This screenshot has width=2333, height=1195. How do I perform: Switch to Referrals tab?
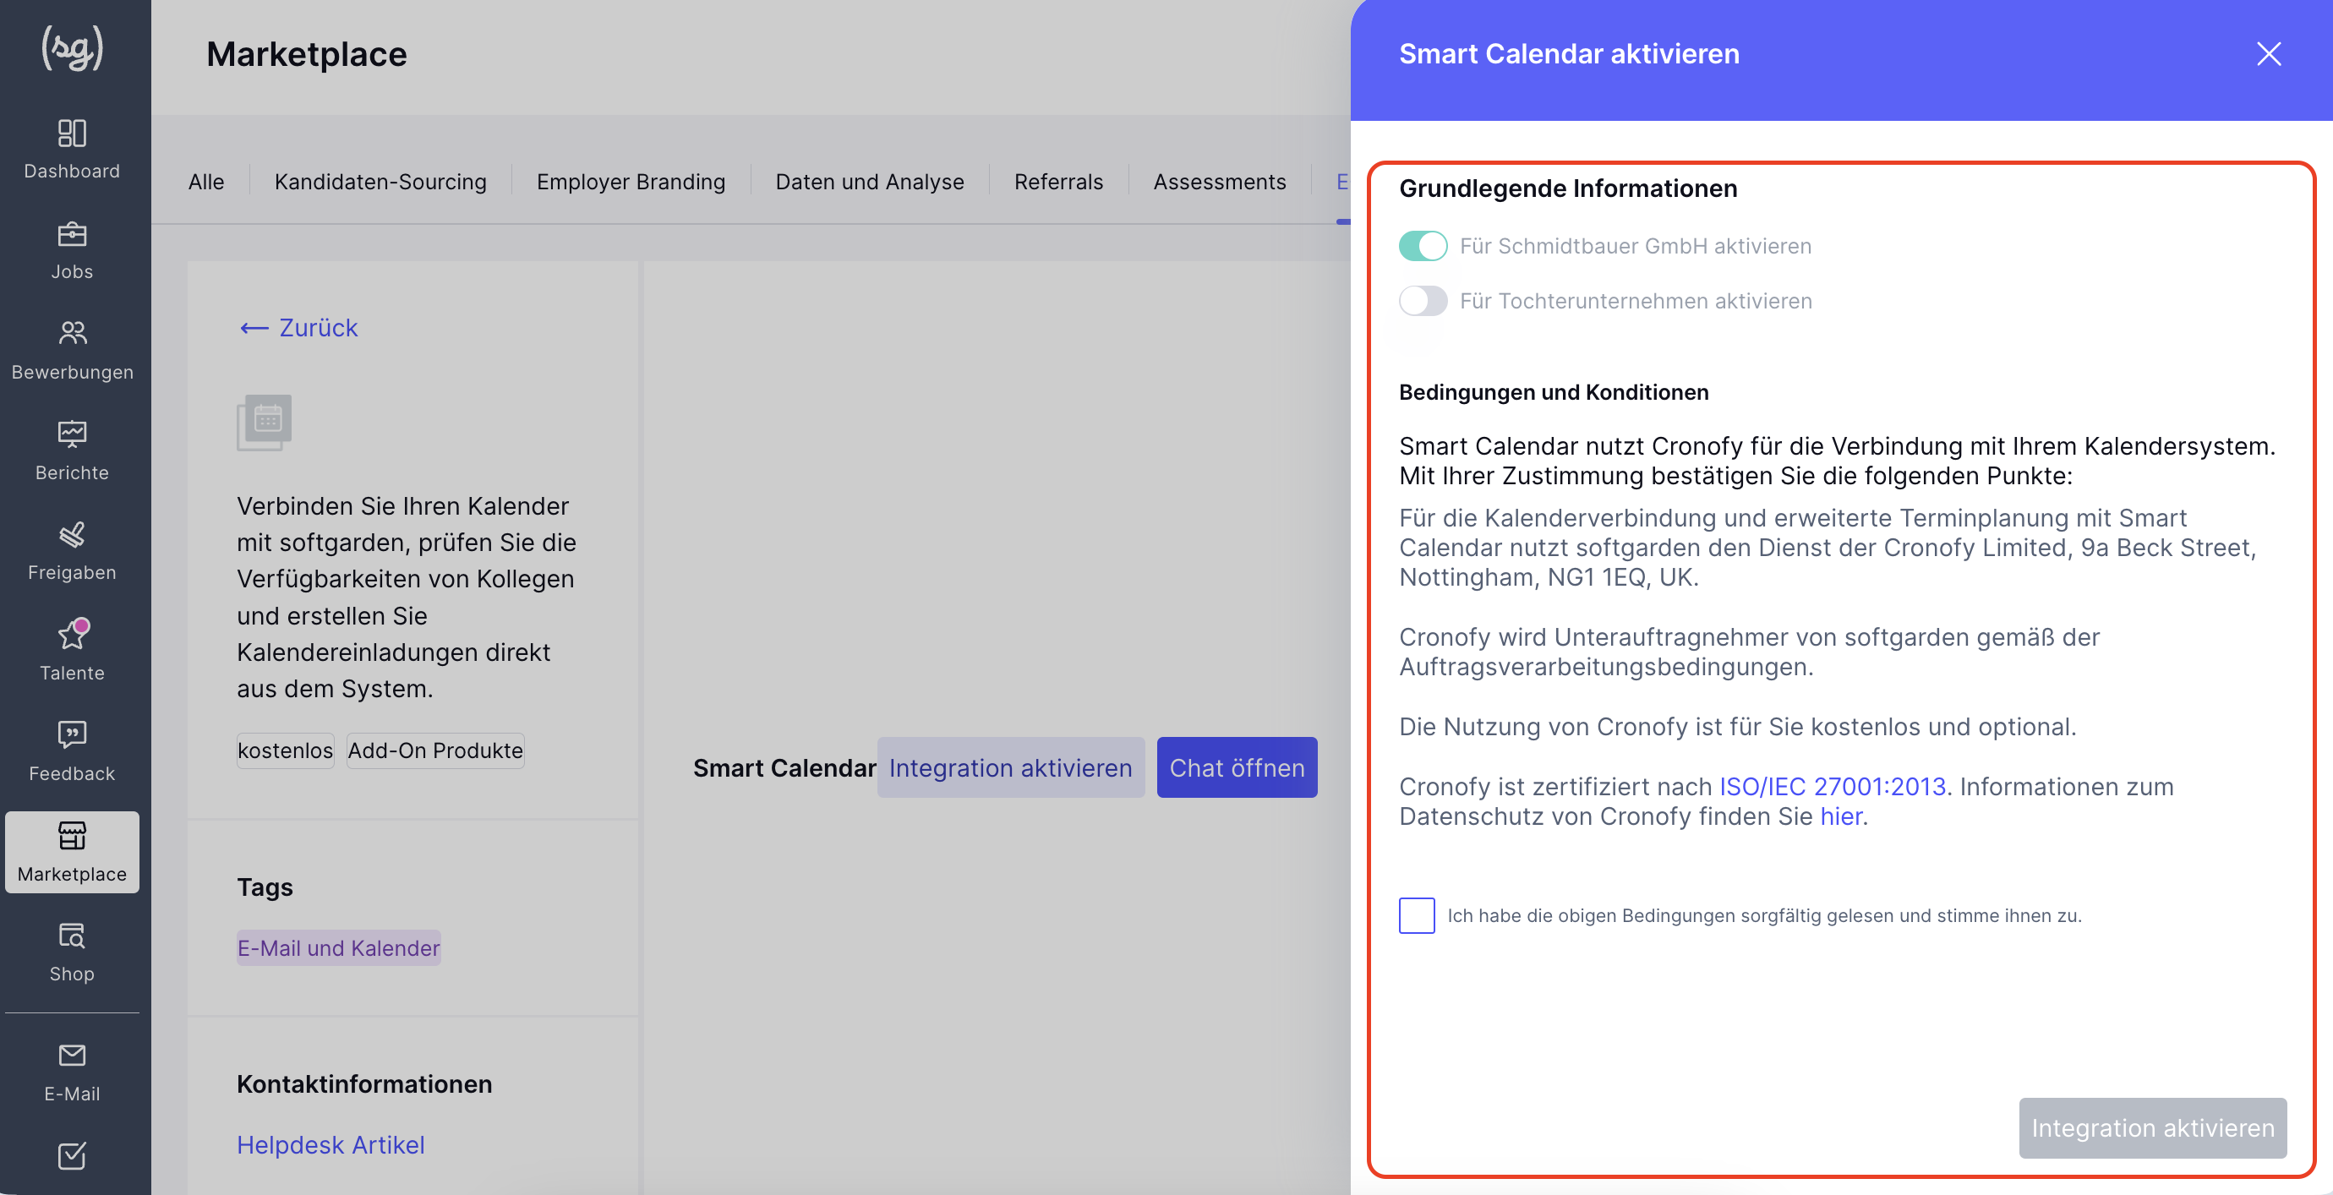click(1057, 182)
